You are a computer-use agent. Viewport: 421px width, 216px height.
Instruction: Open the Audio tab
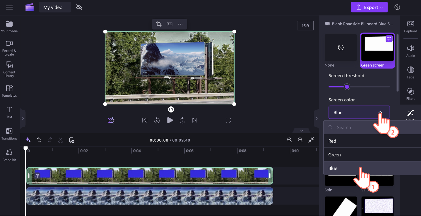[x=411, y=51]
